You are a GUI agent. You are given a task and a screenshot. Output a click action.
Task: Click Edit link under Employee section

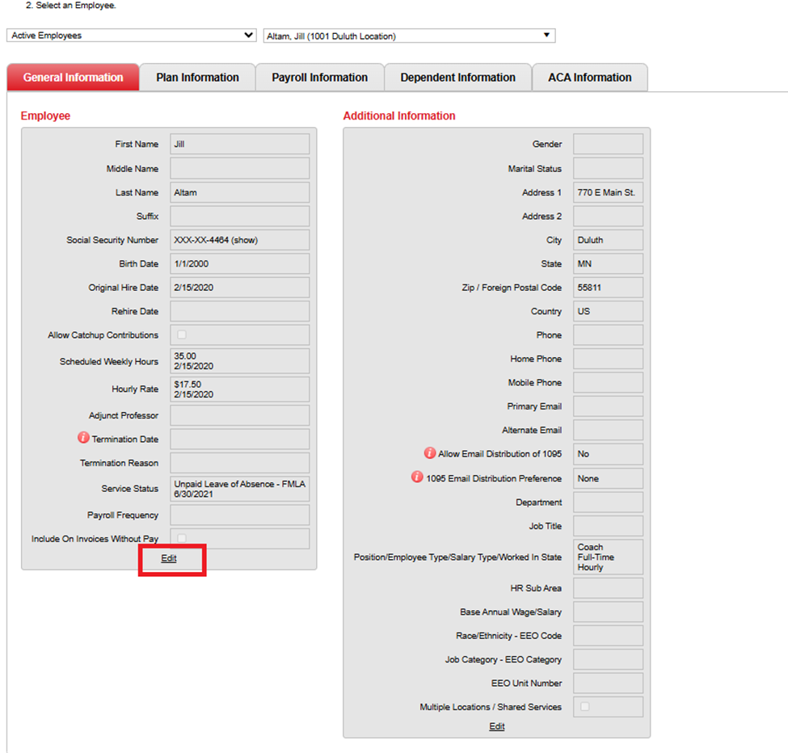click(168, 558)
